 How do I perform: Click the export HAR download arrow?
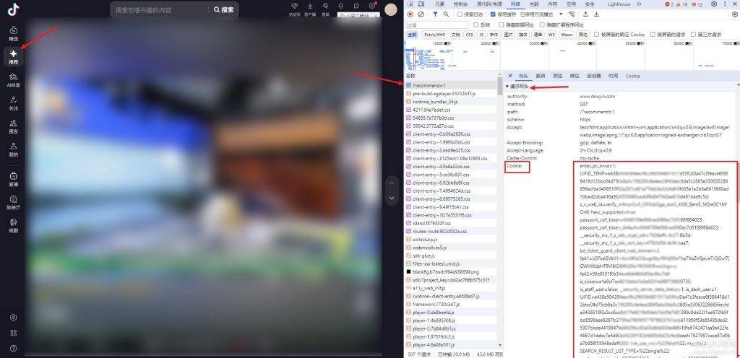pyautogui.click(x=596, y=14)
